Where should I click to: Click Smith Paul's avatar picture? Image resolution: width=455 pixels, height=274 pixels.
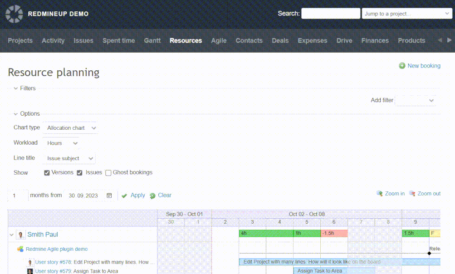point(20,235)
